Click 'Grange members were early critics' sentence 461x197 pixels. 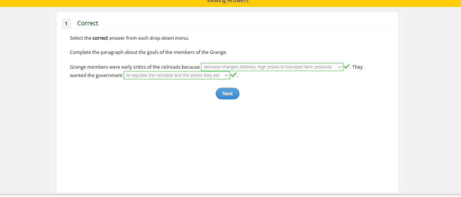coord(135,67)
